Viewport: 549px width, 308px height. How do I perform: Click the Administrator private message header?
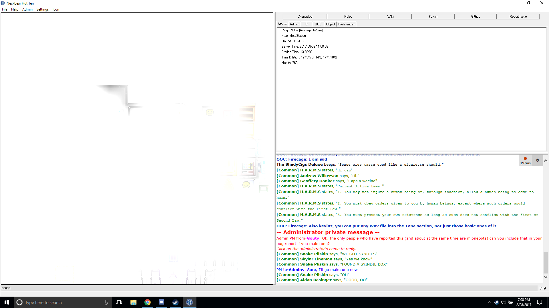328,232
